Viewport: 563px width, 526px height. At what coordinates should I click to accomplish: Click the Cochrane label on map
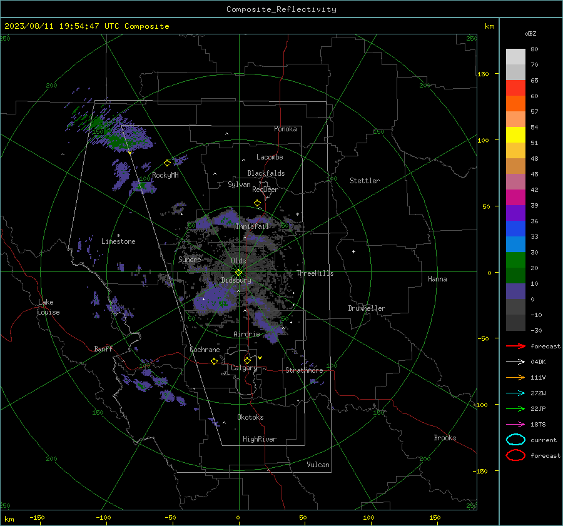coord(205,350)
